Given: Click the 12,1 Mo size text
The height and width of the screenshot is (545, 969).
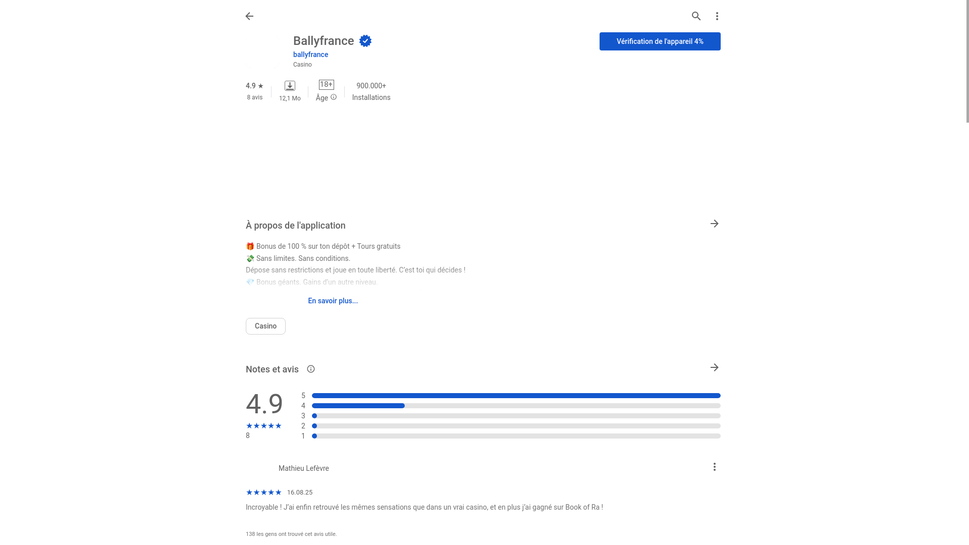Looking at the screenshot, I should point(290,98).
